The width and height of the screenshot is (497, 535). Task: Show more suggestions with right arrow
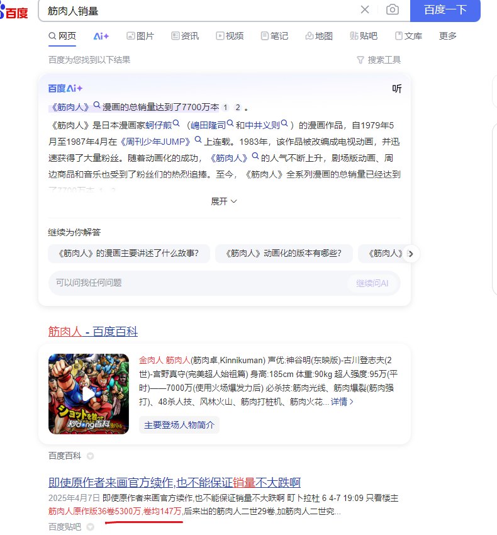pos(411,254)
